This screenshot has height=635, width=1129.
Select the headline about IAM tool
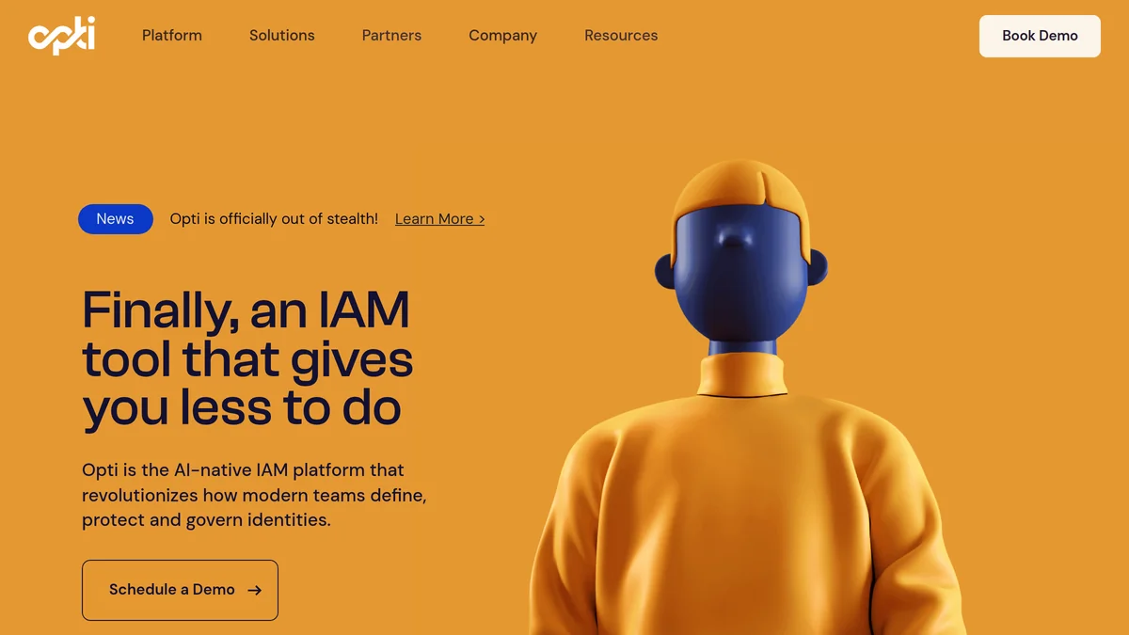pyautogui.click(x=247, y=359)
